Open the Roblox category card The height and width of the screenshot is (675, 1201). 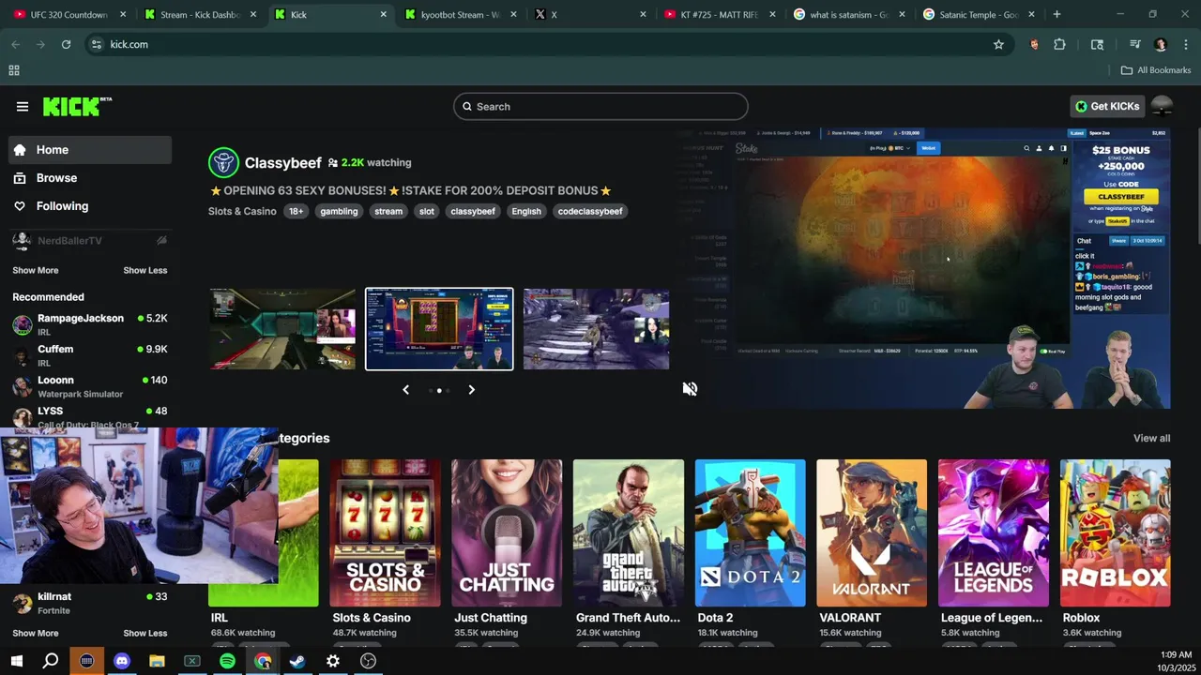pos(1116,532)
